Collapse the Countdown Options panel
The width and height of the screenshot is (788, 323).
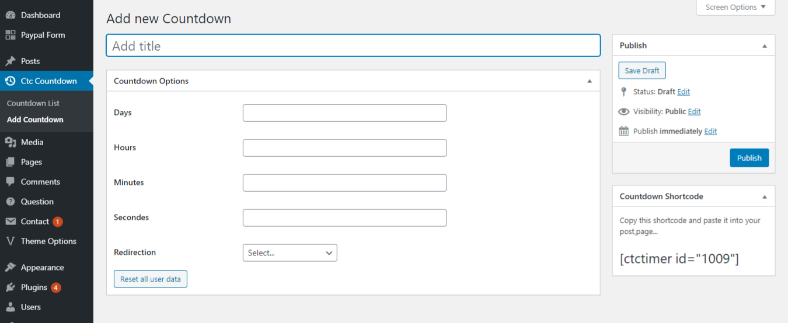tap(590, 81)
